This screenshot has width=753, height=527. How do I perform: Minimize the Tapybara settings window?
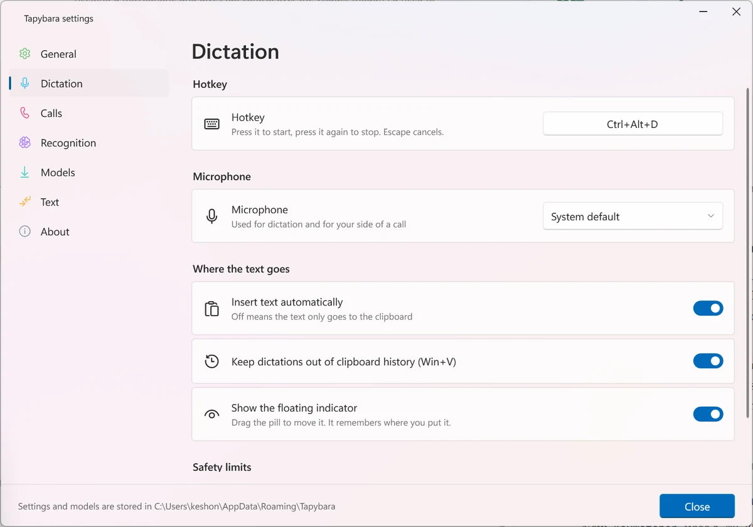pos(702,12)
